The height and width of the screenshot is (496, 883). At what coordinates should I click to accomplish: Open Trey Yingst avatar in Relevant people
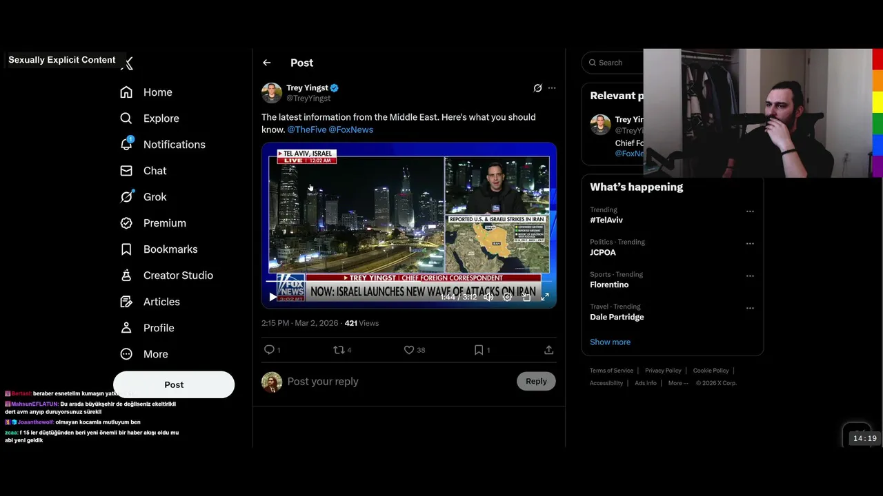click(x=600, y=125)
